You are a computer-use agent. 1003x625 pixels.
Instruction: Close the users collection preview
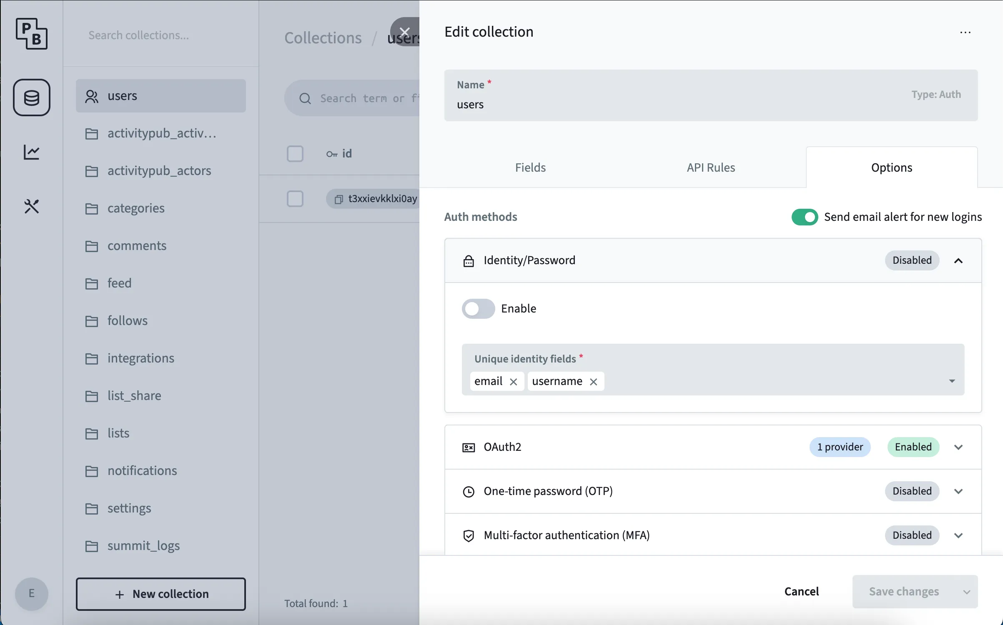pyautogui.click(x=404, y=32)
